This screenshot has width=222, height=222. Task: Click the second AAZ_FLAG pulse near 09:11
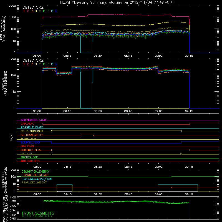pyautogui.click(x=181, y=153)
